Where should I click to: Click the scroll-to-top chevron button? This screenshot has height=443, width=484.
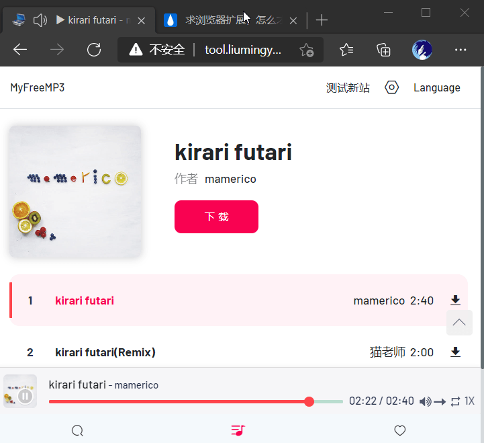pyautogui.click(x=459, y=323)
